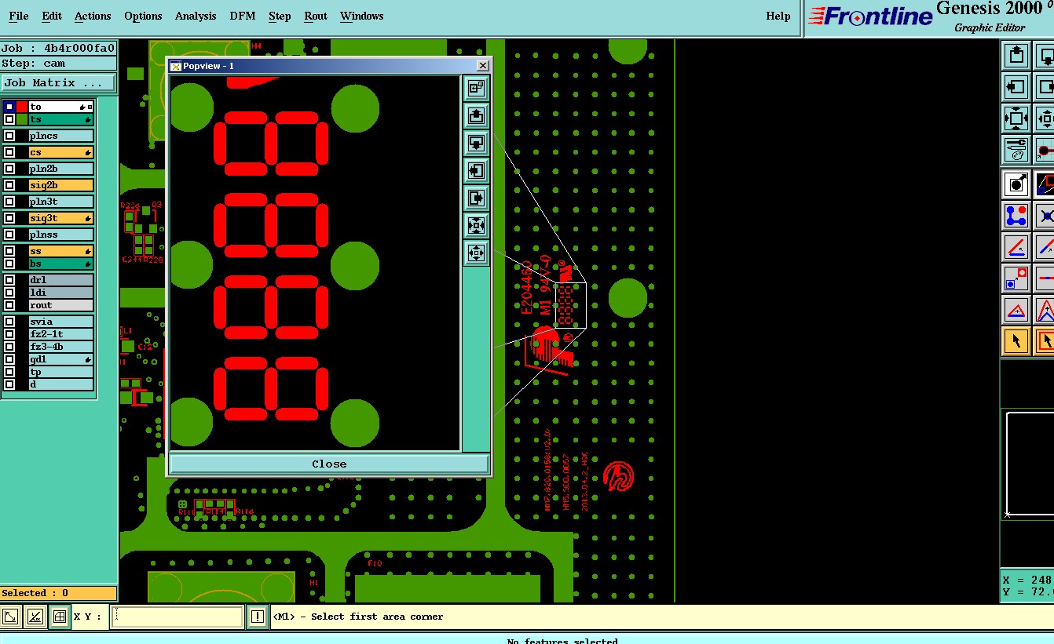Toggle display checkbox for layer cs
The width and height of the screenshot is (1054, 644).
click(9, 152)
